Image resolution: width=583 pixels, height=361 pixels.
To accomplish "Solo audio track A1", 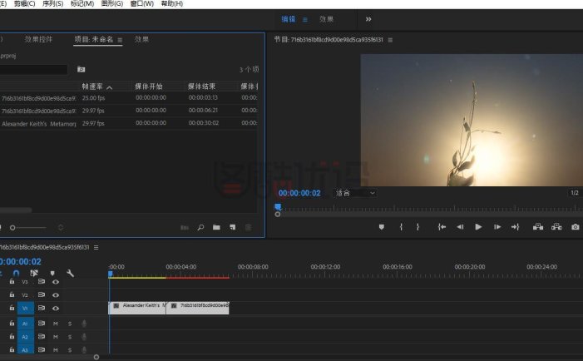I will [70, 324].
